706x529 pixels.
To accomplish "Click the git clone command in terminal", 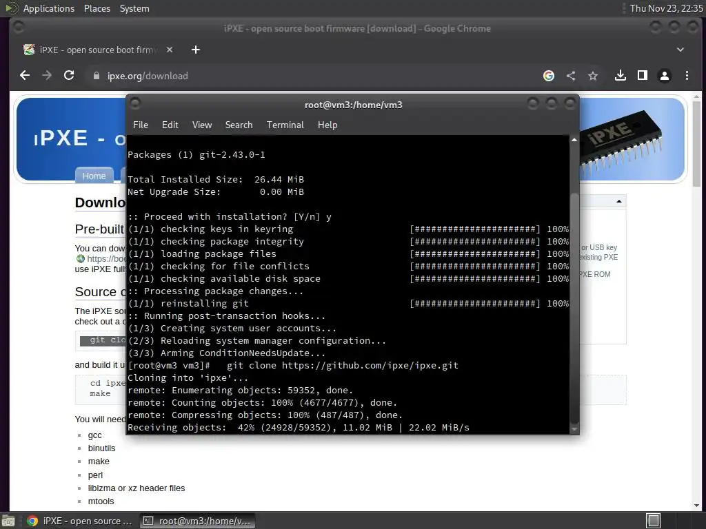I will [x=342, y=366].
